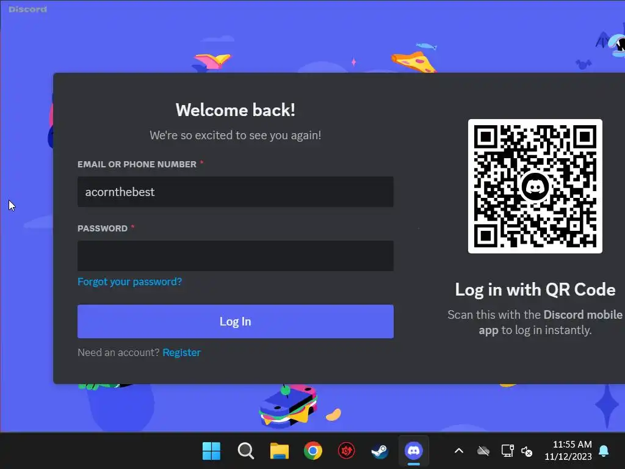This screenshot has height=469, width=625.
Task: Click the Email or Phone Number field
Action: tap(235, 192)
